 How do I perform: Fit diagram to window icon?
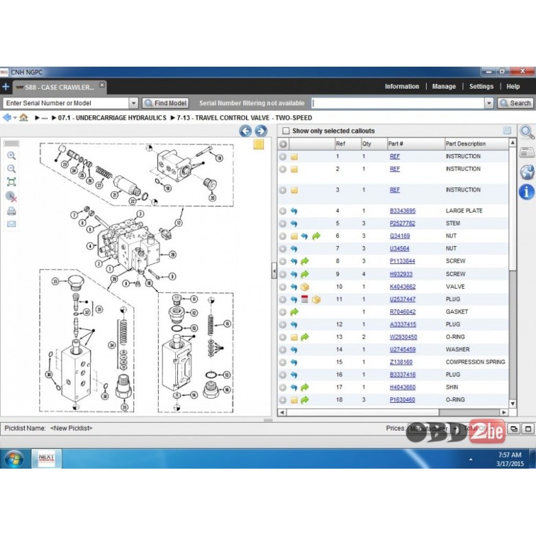[x=11, y=182]
